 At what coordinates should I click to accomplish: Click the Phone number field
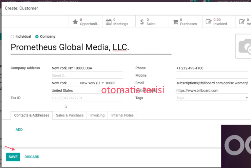(212, 68)
